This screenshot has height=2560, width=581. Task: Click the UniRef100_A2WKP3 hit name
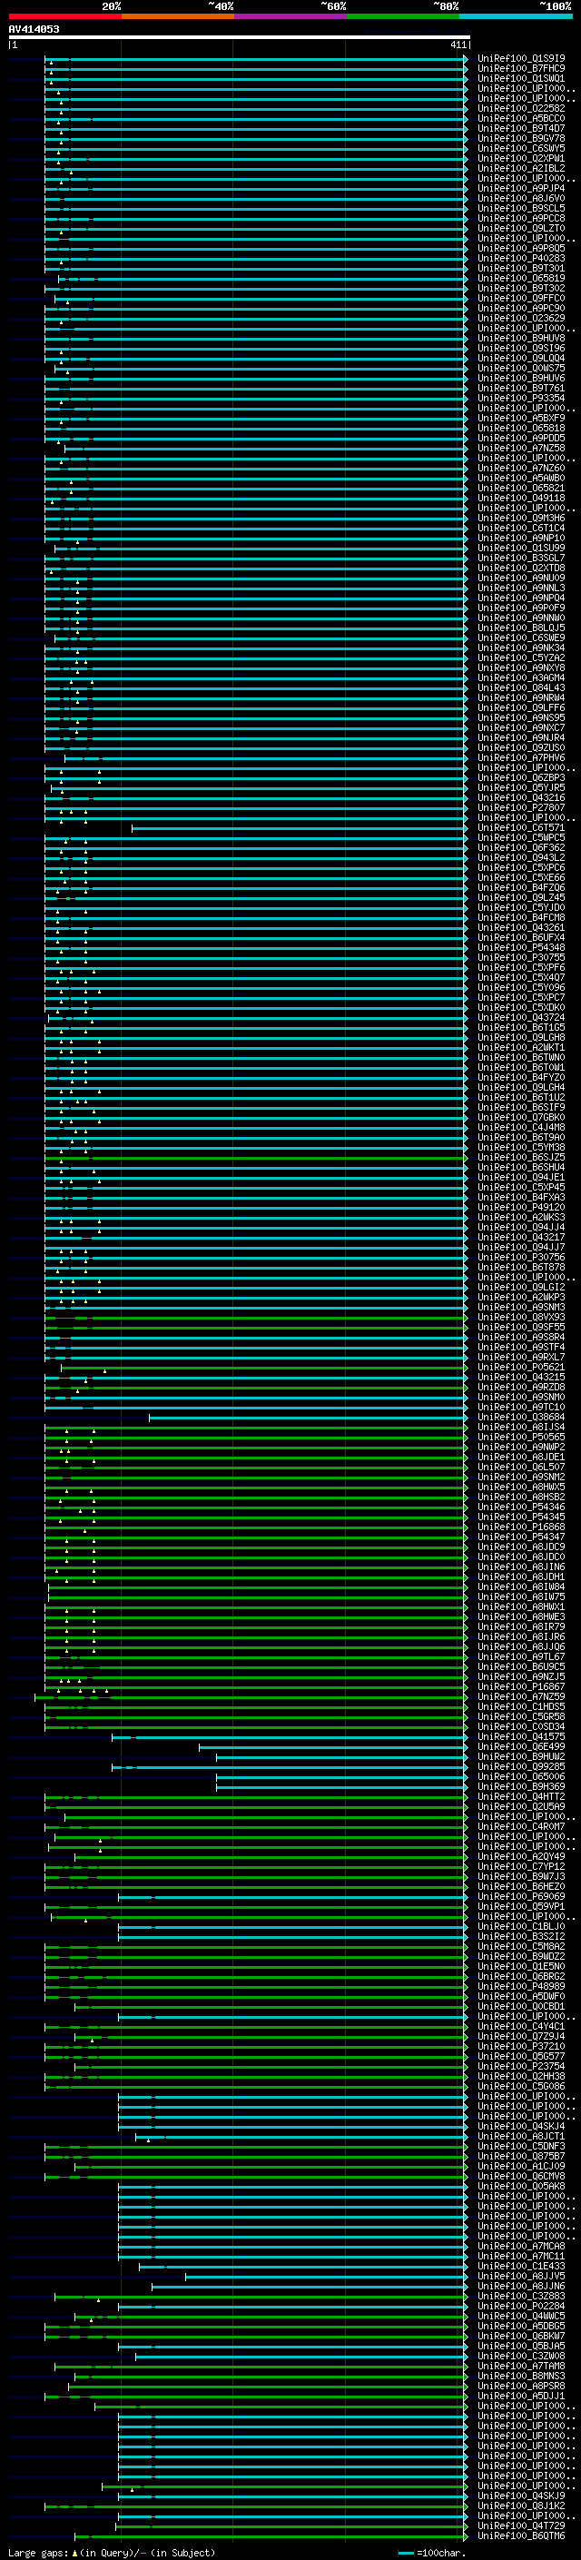521,1297
